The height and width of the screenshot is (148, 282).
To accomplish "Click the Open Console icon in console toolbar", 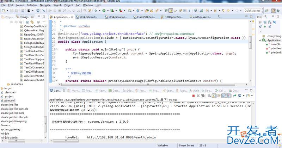I will point(248,95).
